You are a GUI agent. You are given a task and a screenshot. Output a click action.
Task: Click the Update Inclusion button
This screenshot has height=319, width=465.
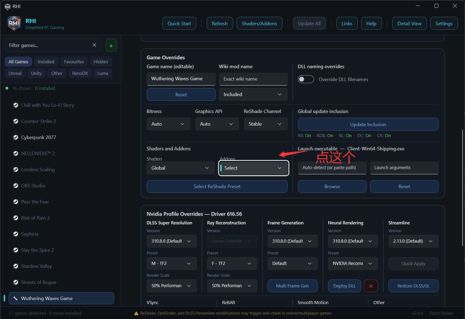pos(368,125)
